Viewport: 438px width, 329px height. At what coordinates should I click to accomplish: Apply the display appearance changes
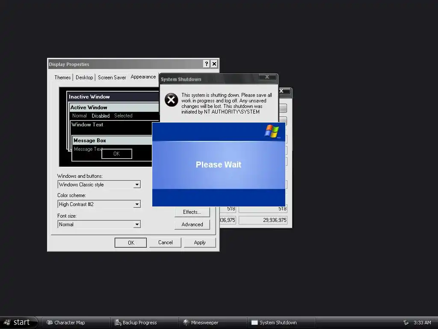(200, 242)
